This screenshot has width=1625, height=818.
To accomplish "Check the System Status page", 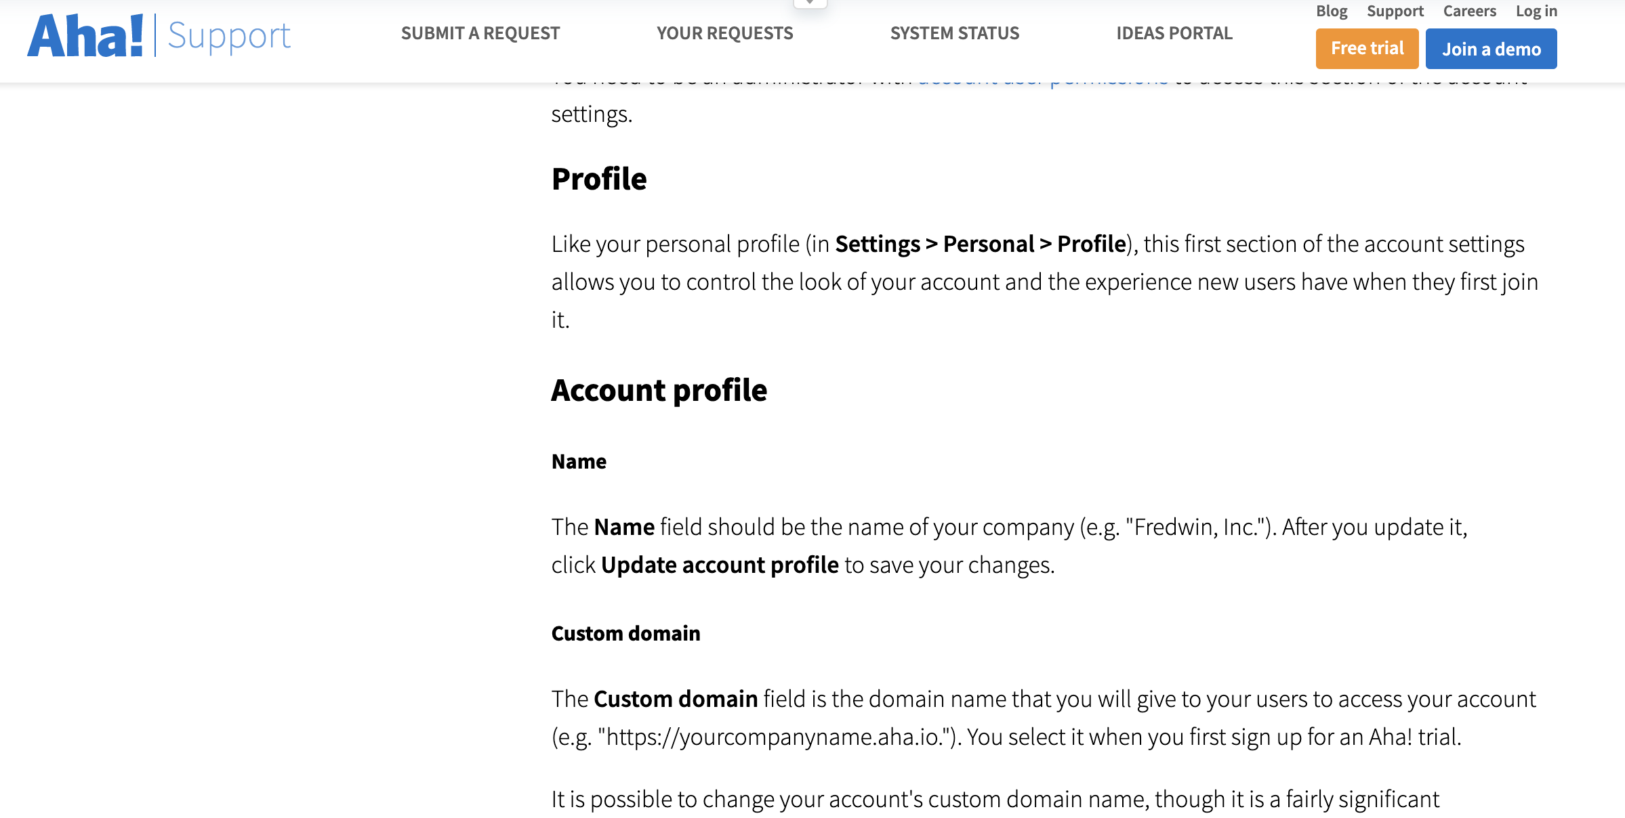I will (x=954, y=33).
